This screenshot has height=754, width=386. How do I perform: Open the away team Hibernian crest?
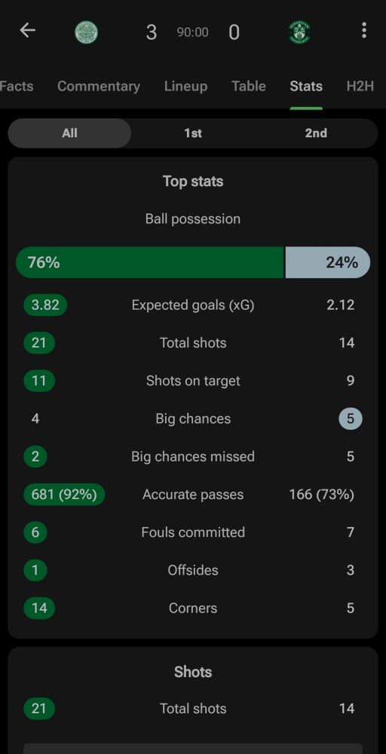299,32
